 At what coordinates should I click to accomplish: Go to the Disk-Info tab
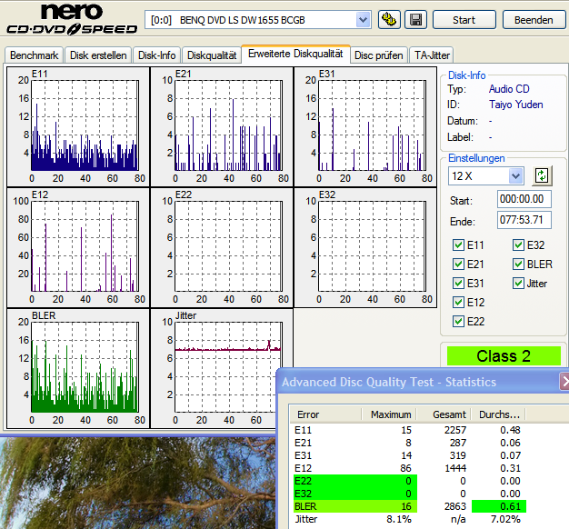coord(158,55)
